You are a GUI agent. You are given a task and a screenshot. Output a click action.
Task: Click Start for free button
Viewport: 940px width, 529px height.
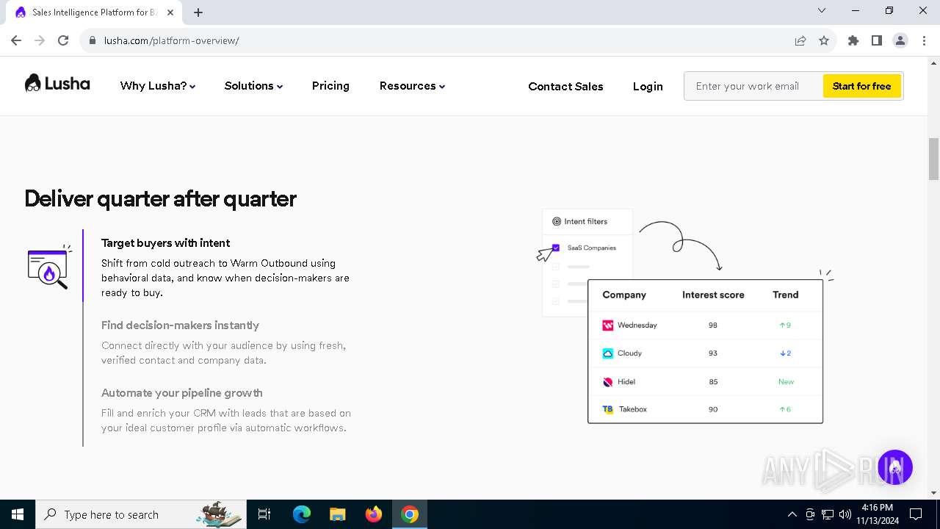[861, 86]
